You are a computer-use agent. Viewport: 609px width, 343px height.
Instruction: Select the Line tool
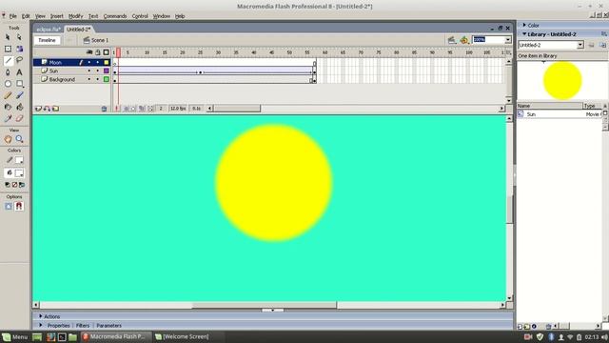pyautogui.click(x=8, y=61)
